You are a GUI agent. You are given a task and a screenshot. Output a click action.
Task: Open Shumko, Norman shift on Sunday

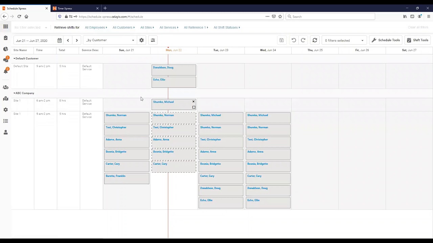(127, 118)
